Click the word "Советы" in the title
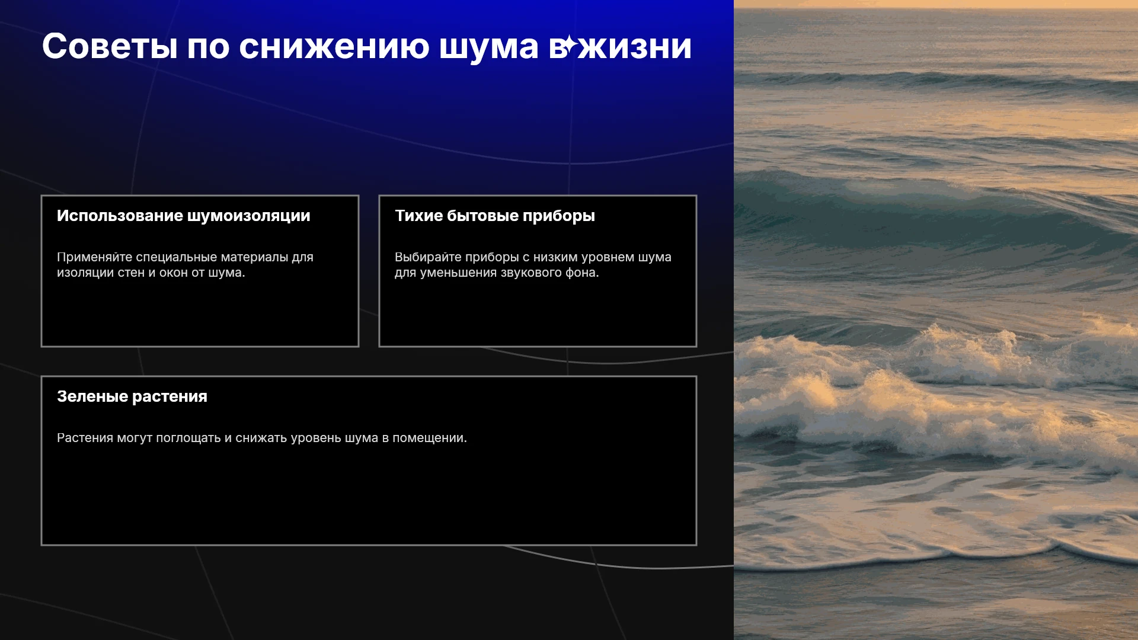This screenshot has height=640, width=1138. coord(110,46)
